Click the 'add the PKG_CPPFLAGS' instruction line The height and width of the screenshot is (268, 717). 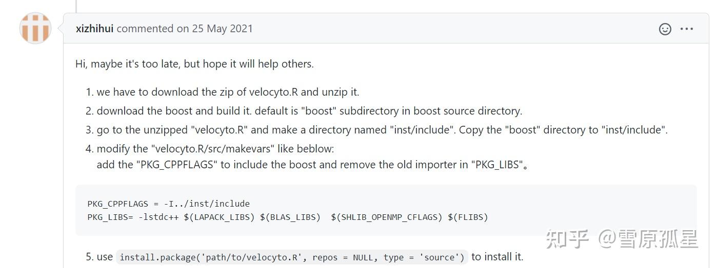pyautogui.click(x=312, y=165)
